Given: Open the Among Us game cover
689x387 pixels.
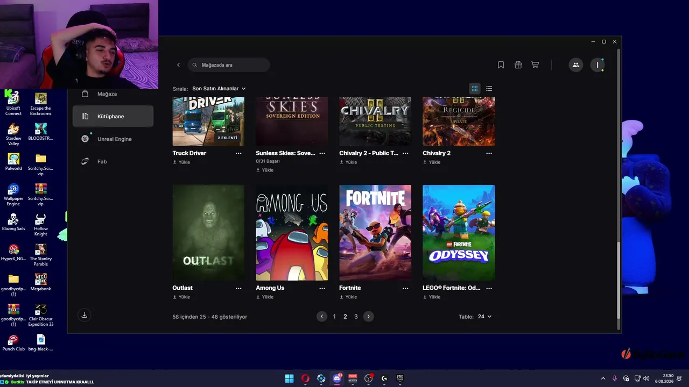Looking at the screenshot, I should [x=292, y=233].
